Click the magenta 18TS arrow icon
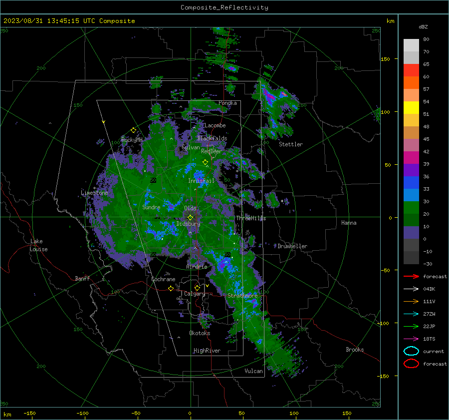This screenshot has height=420, width=449. [411, 339]
